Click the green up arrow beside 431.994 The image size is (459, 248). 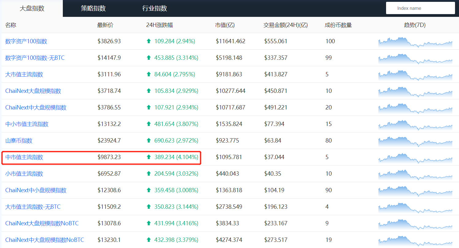pos(149,223)
